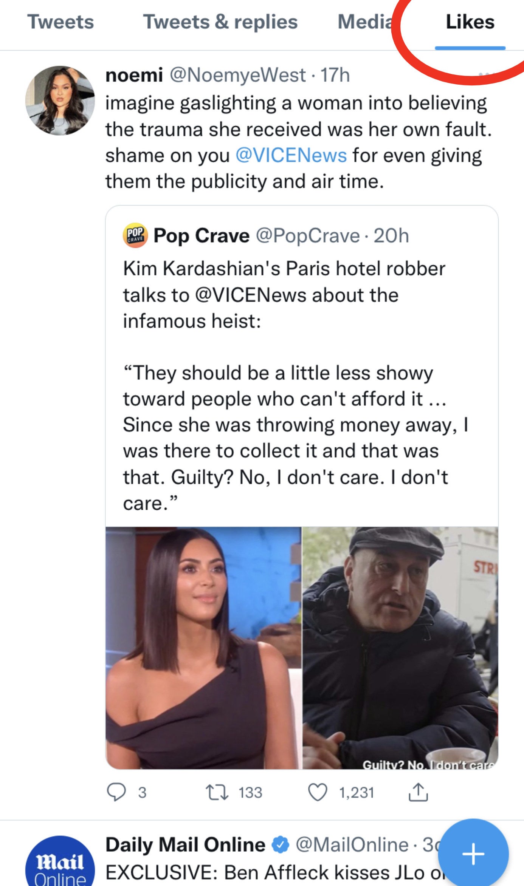Open the @MailOnline handle

point(352,845)
